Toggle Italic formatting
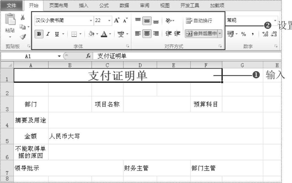Image resolution: width=292 pixels, height=183 pixels. click(48, 34)
